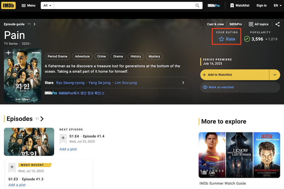Open All topics
The width and height of the screenshot is (284, 189).
tap(258, 24)
